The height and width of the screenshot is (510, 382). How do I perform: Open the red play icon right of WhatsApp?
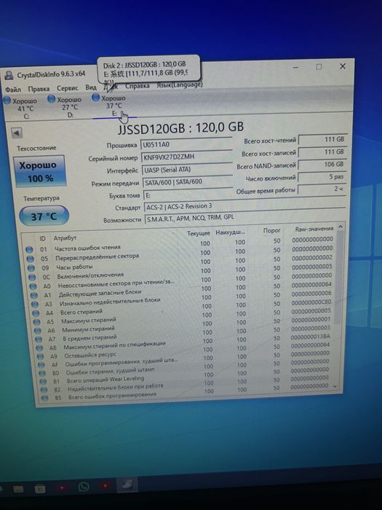(x=105, y=486)
